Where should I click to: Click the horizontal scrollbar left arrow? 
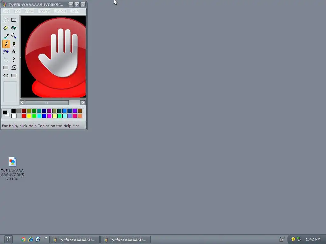22,103
